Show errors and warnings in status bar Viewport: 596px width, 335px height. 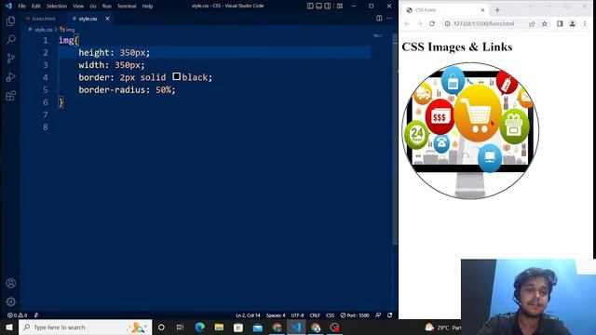[18, 315]
